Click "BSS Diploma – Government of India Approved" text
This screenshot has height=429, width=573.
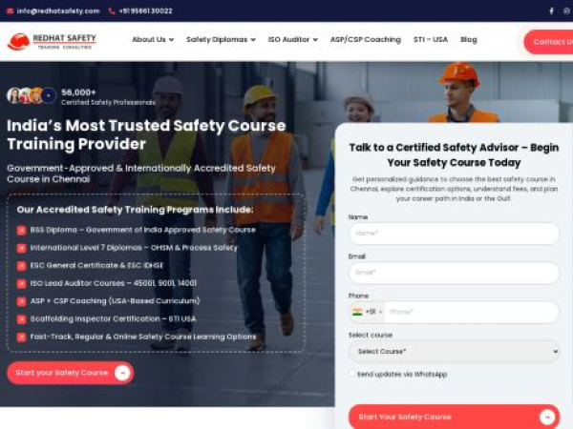(143, 230)
